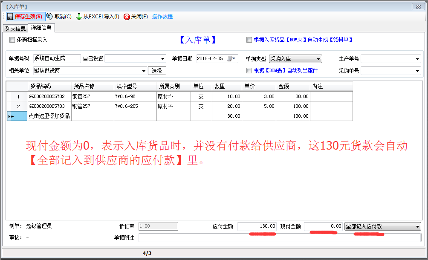The height and width of the screenshot is (260, 428).
Task: Switch to the 列表信息 tab
Action: (x=15, y=29)
